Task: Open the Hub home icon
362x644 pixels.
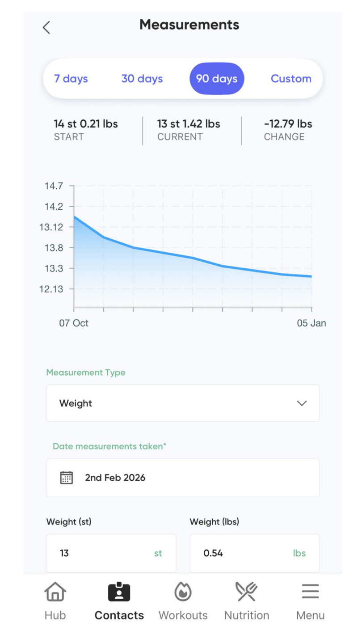Action: click(55, 592)
